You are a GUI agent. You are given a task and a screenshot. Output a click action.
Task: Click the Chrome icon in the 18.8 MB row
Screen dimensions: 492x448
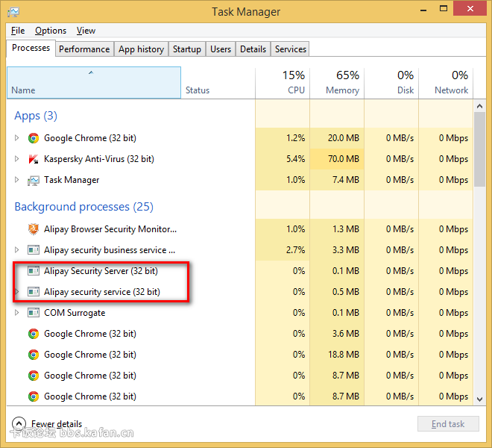tap(34, 355)
